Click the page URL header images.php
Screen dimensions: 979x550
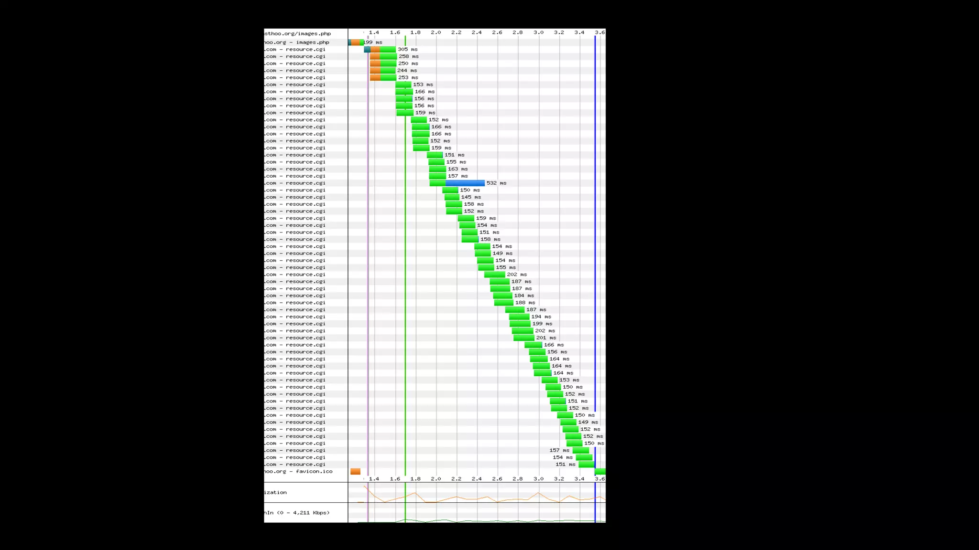click(298, 34)
